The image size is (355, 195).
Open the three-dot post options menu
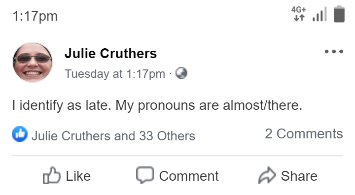pyautogui.click(x=334, y=52)
